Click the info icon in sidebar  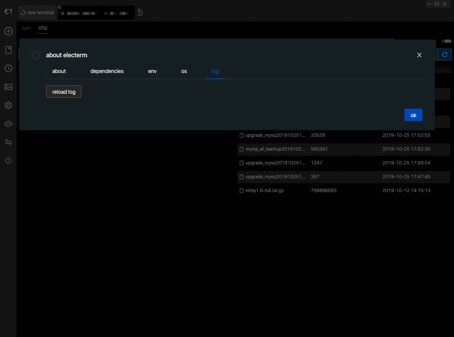[8, 161]
